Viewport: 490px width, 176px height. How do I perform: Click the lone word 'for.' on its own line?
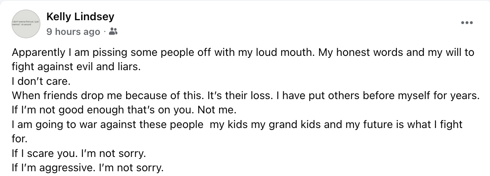(x=20, y=139)
